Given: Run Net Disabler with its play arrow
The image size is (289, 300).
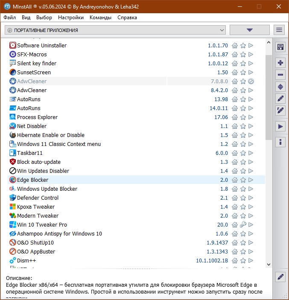Looking at the screenshot, I should pyautogui.click(x=251, y=126).
